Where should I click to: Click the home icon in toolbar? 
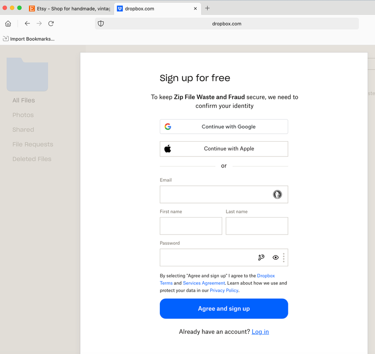(8, 23)
